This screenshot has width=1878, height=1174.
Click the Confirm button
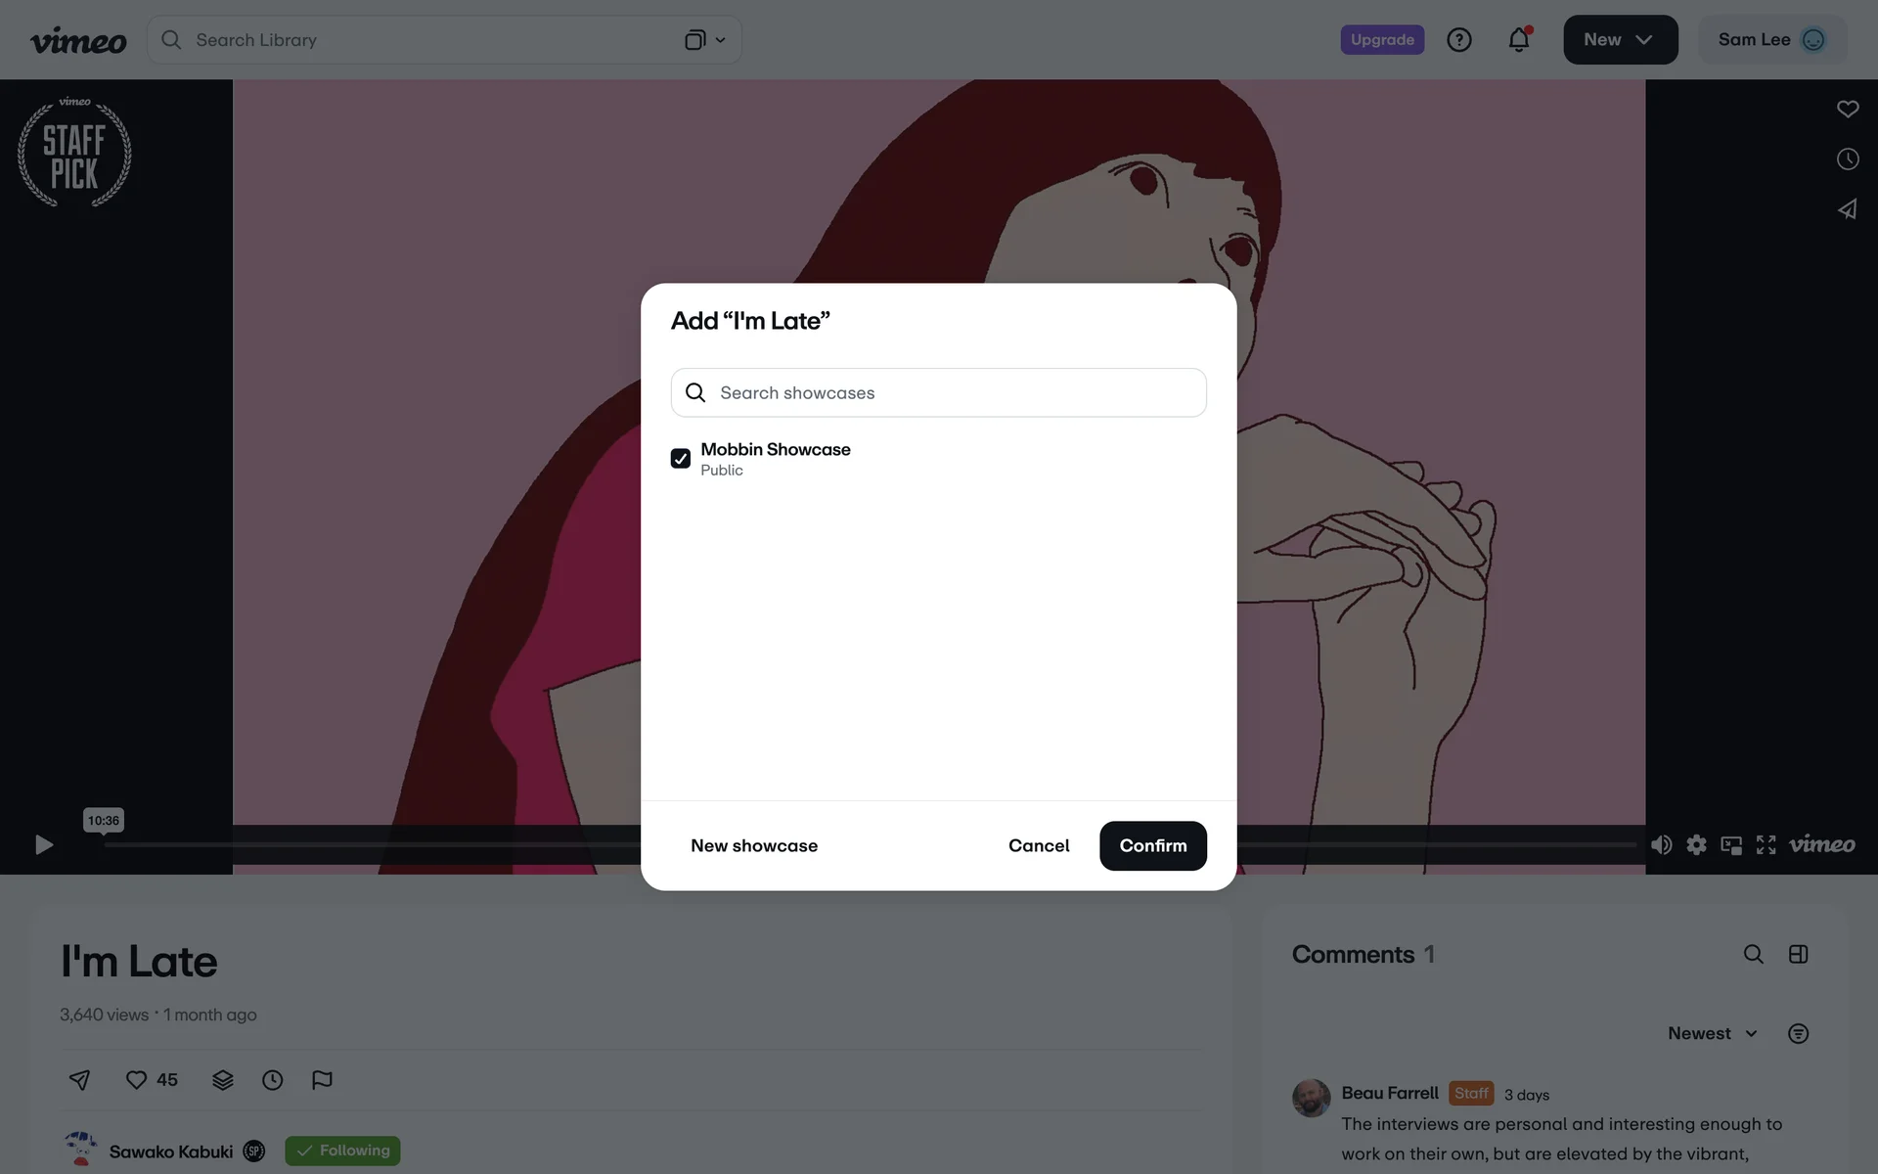[x=1152, y=846]
